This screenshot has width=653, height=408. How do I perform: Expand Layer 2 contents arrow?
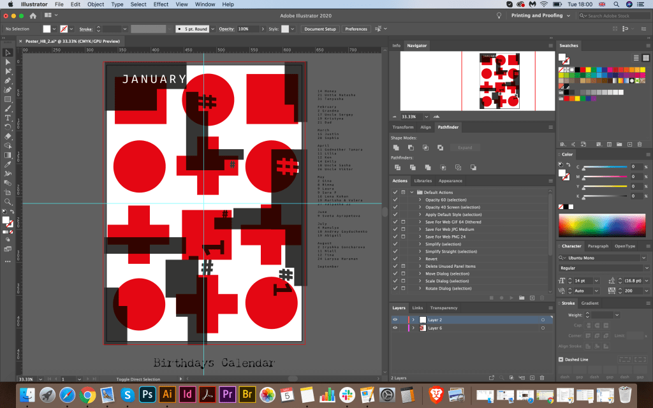pyautogui.click(x=413, y=319)
